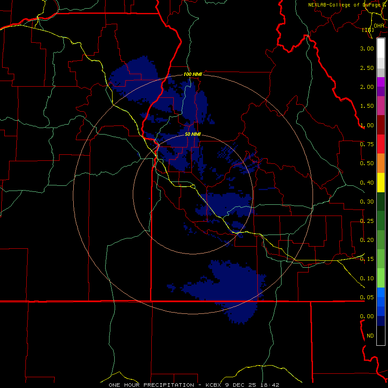Image resolution: width=388 pixels, height=388 pixels.
Task: Click the 1.00 legend value
Action: 367,125
